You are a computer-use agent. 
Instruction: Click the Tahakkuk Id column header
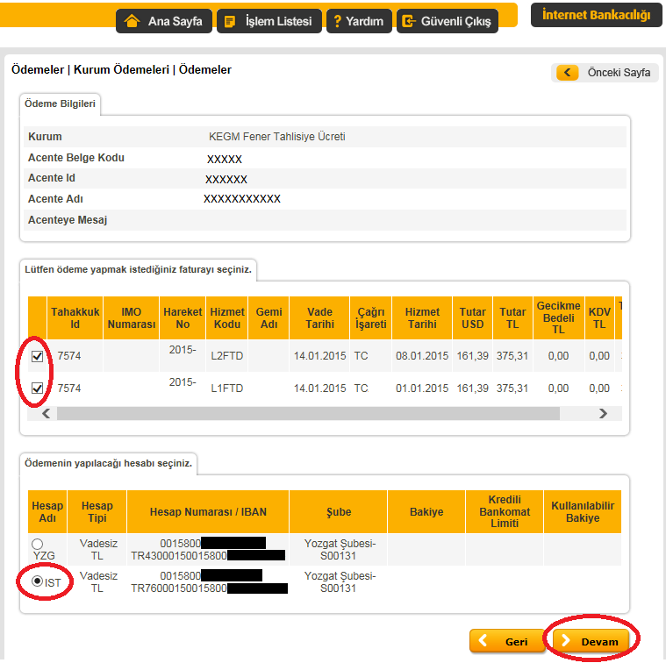click(75, 317)
